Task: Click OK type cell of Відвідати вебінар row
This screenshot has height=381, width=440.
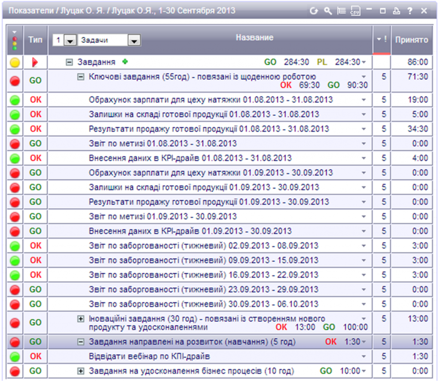Action: [x=36, y=357]
